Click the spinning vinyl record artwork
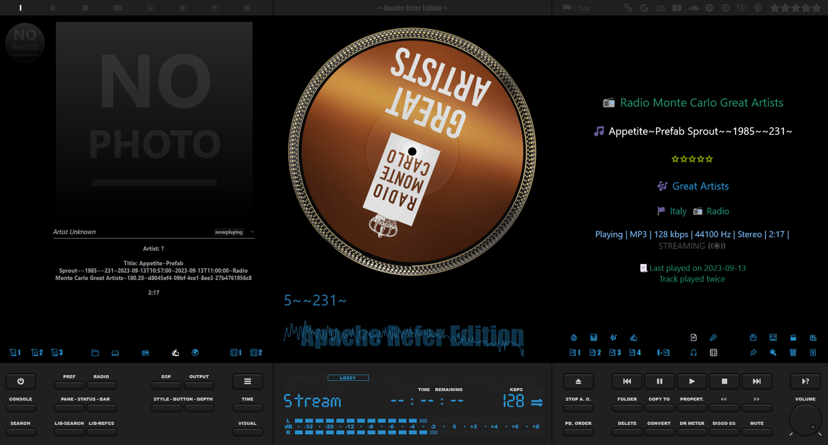The height and width of the screenshot is (445, 828). coord(412,151)
